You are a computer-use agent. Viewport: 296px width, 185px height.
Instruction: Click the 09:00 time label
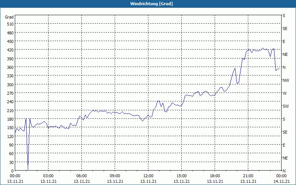click(115, 176)
